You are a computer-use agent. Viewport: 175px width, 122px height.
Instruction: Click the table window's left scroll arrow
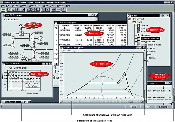(55, 64)
